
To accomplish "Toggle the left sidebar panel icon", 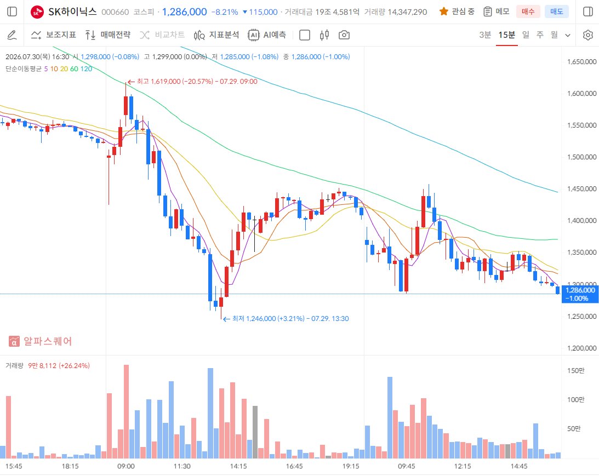I will click(12, 12).
